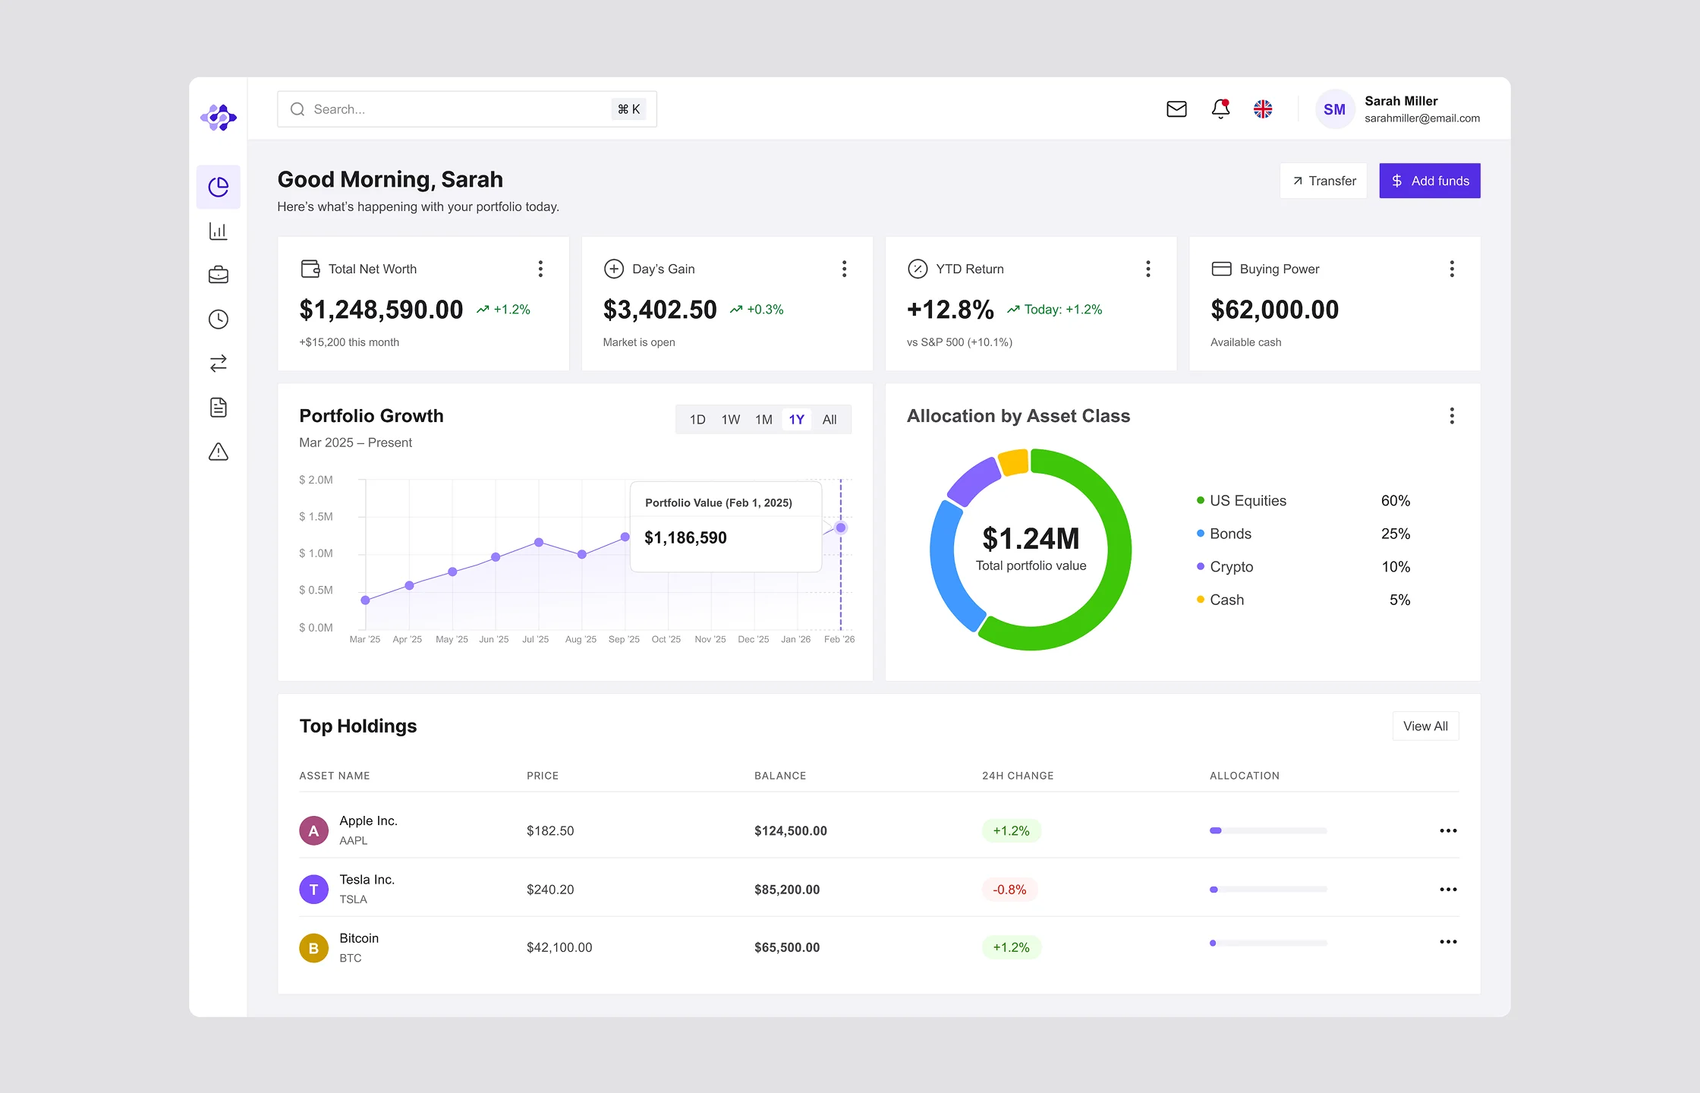
Task: Open Tesla row's three-dot actions
Action: point(1448,889)
